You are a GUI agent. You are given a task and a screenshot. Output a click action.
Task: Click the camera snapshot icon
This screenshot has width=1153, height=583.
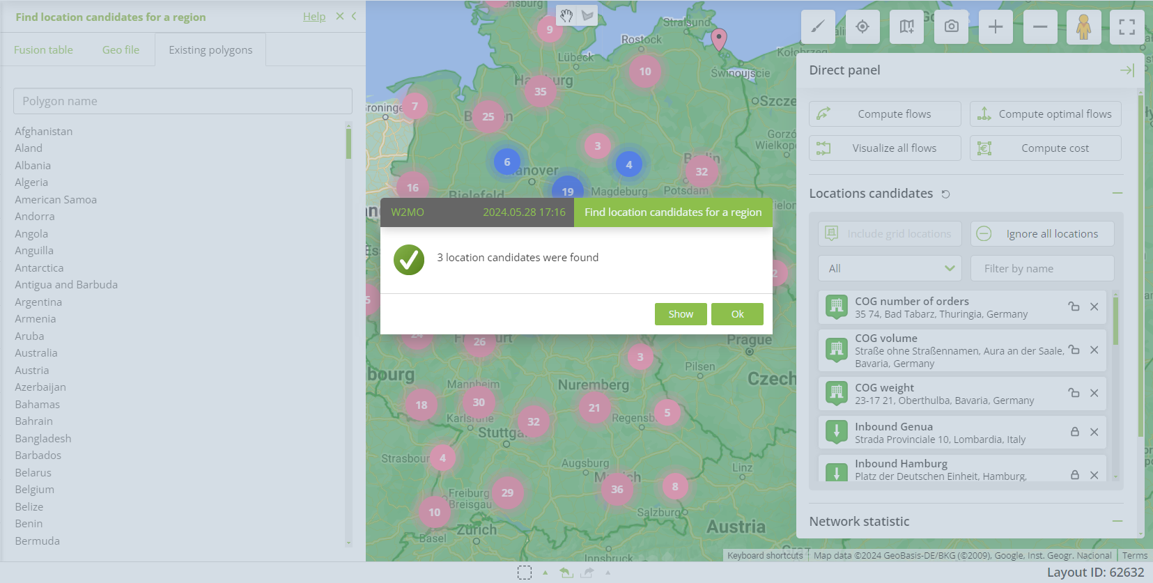pos(951,27)
